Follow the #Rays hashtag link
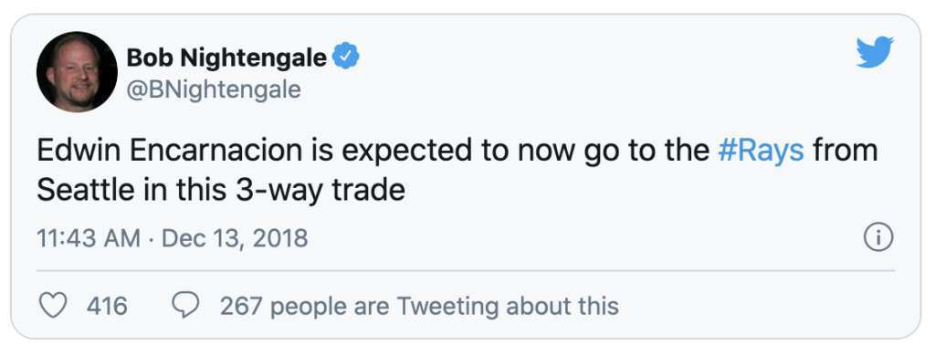The image size is (935, 356). click(761, 151)
